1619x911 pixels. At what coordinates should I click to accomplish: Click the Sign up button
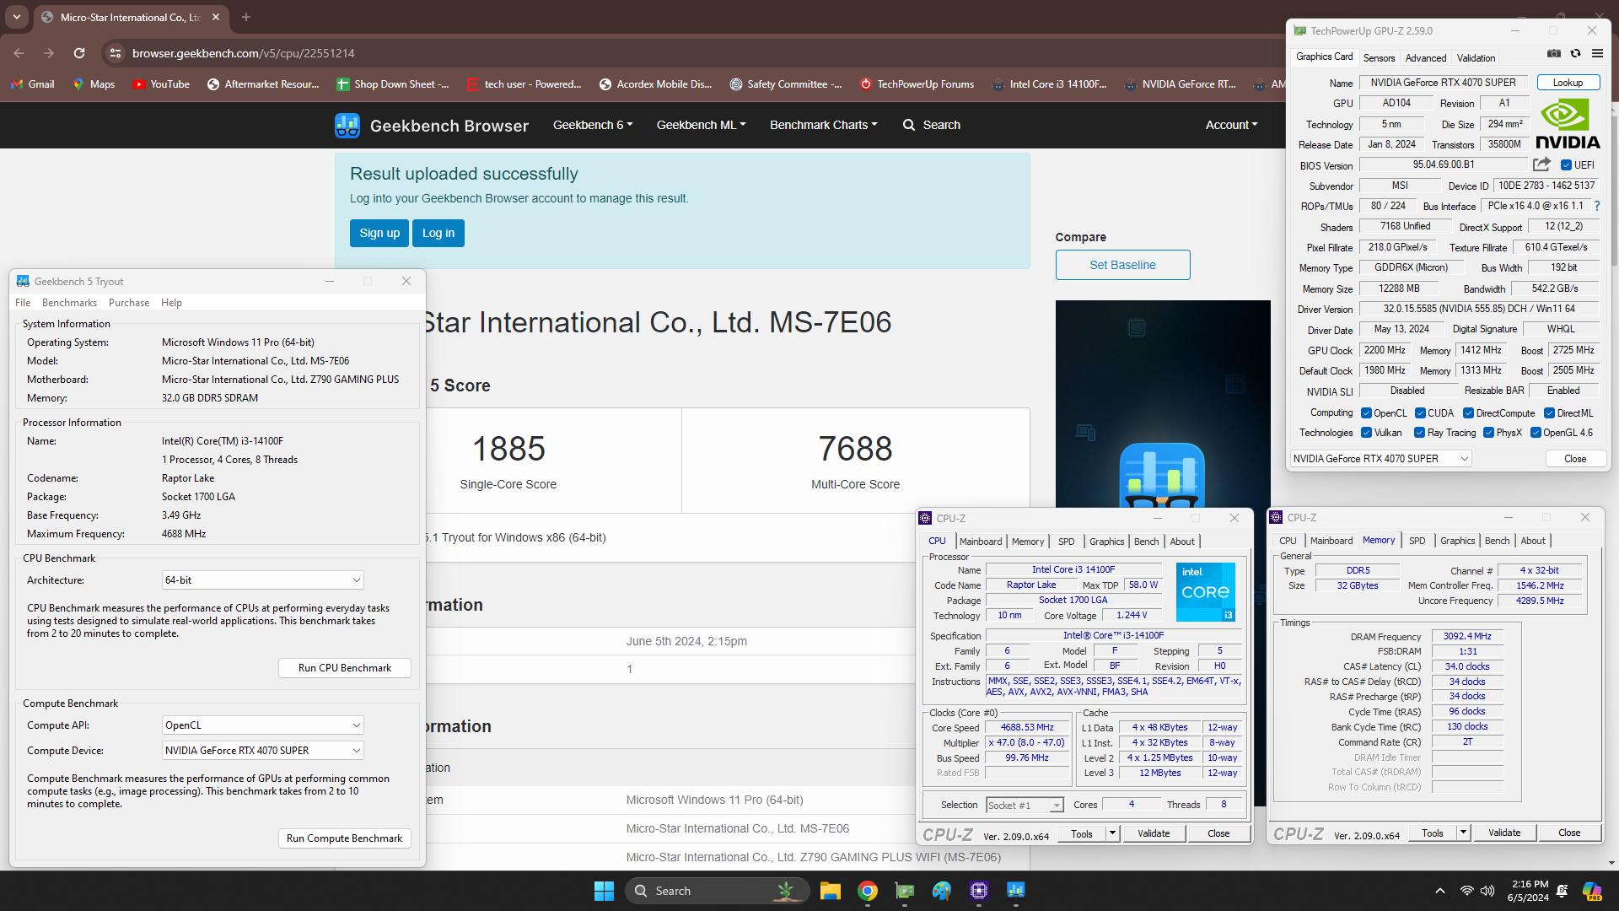click(x=379, y=233)
